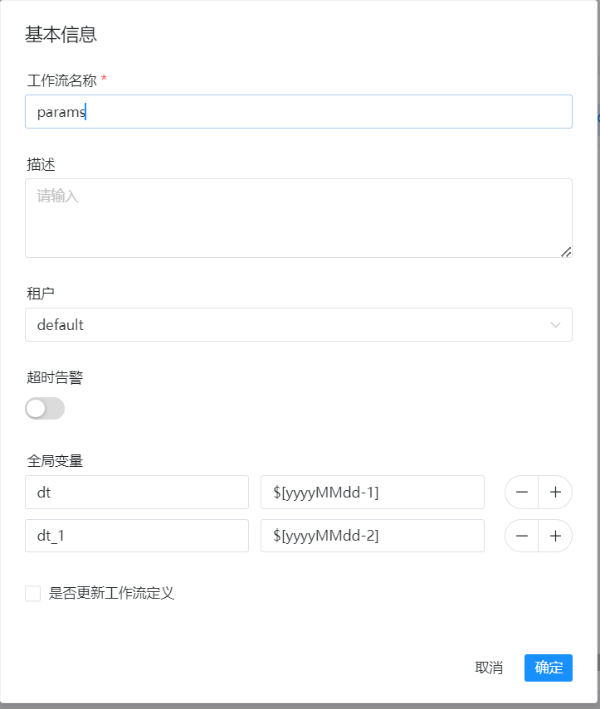Click the dt variable name field
600x709 pixels.
(137, 492)
